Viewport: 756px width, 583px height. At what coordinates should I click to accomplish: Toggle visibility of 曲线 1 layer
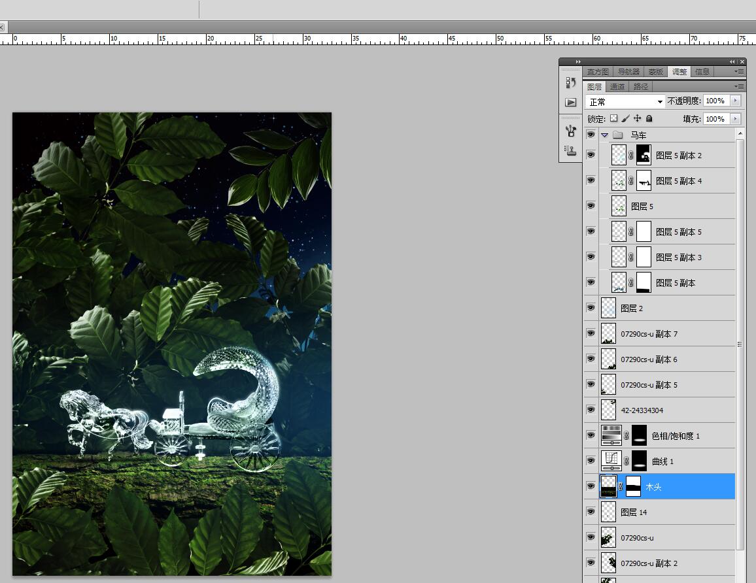[x=591, y=461]
